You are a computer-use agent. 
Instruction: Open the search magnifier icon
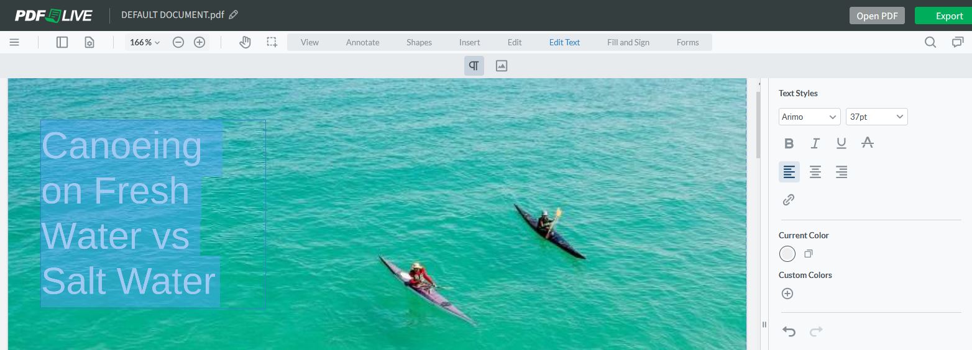coord(930,42)
